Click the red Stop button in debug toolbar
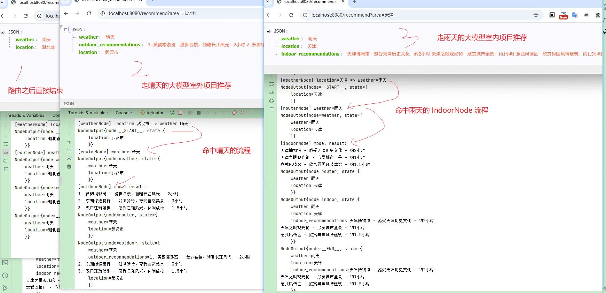This screenshot has height=293, width=606. (180, 113)
